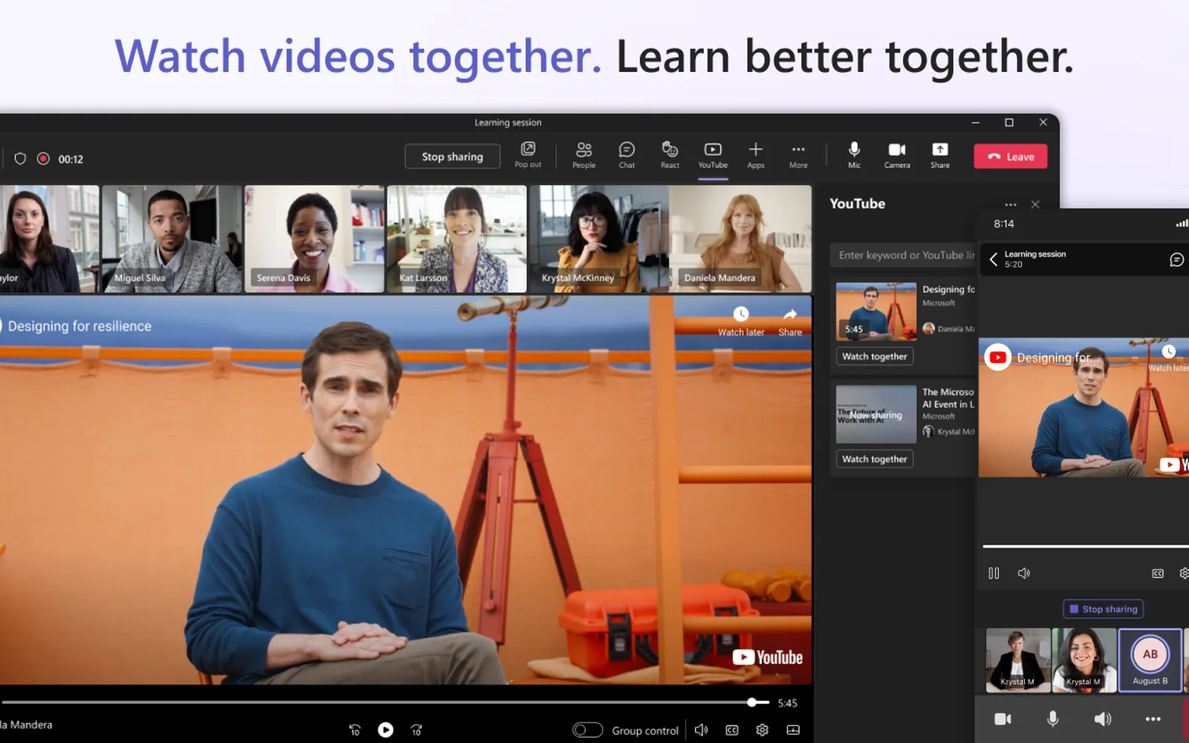Close the YouTube side panel
The image size is (1189, 743).
[1035, 204]
